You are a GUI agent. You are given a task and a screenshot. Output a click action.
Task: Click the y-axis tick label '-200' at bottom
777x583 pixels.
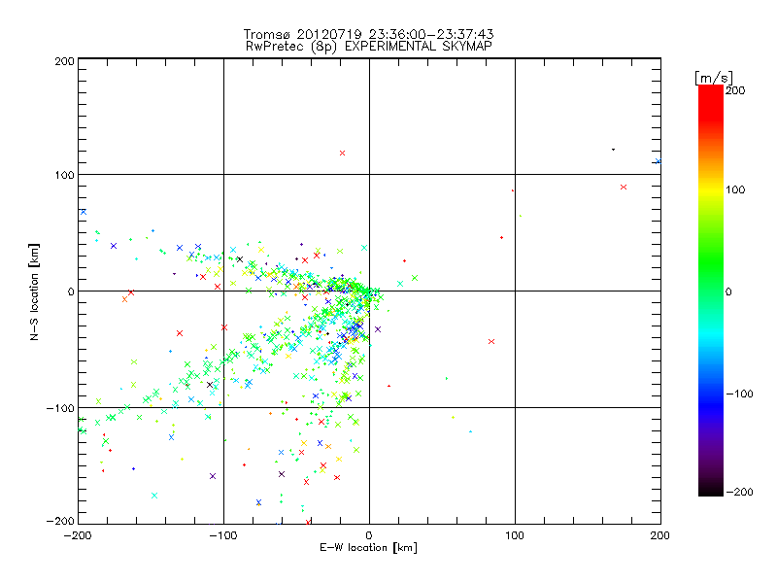click(x=60, y=521)
